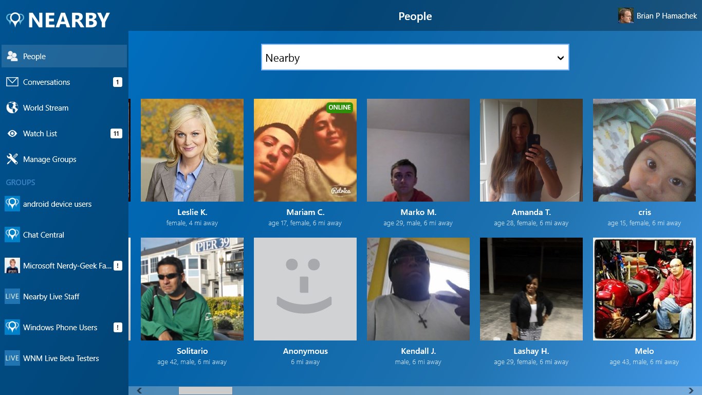
Task: Open Manage Groups tools icon
Action: (x=12, y=159)
